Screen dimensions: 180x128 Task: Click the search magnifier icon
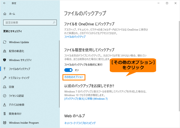click(x=54, y=22)
